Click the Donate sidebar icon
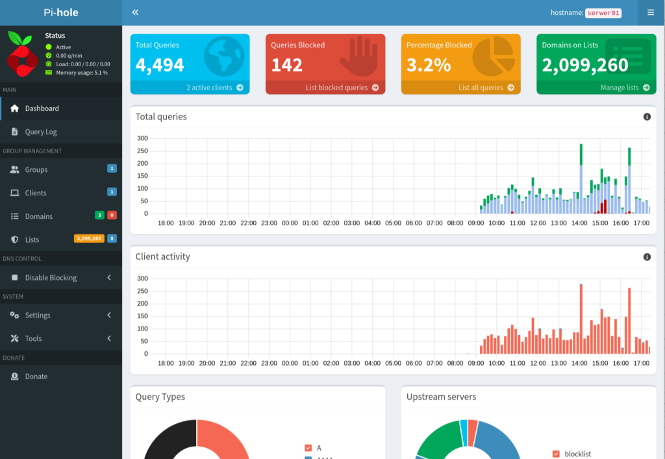 (14, 377)
